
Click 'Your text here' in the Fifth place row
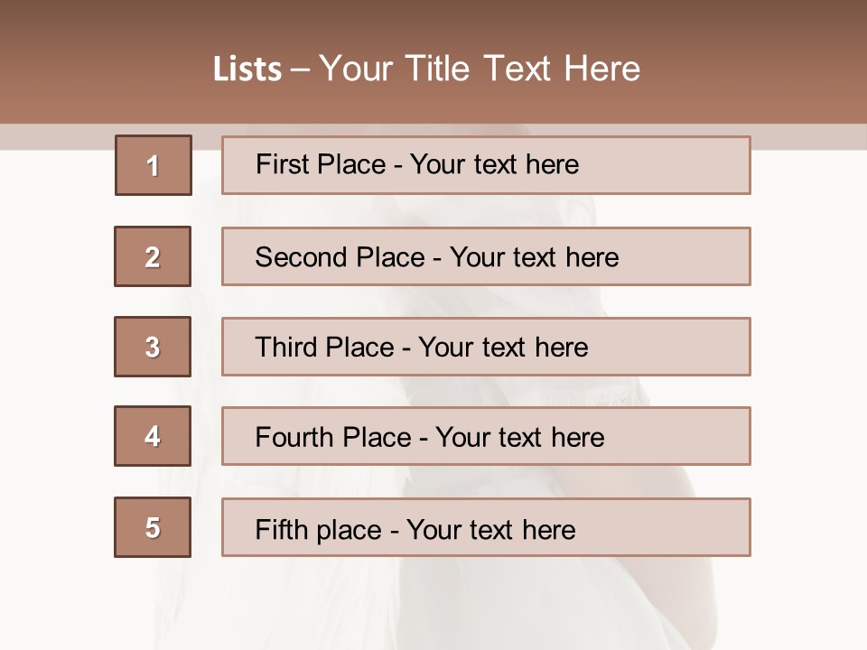click(x=491, y=529)
